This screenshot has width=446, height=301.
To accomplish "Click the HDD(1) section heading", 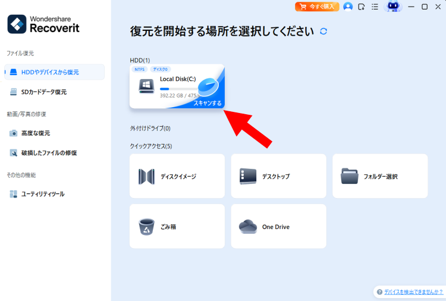I will click(x=140, y=60).
